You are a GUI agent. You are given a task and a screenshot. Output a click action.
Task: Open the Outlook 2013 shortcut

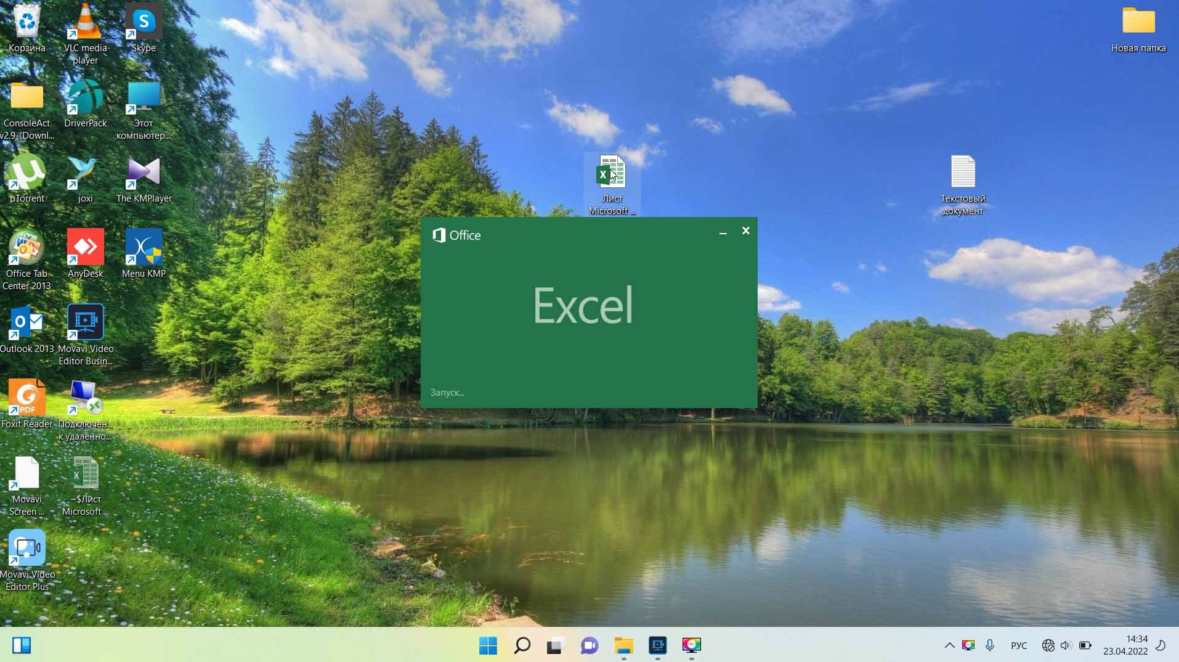[27, 329]
